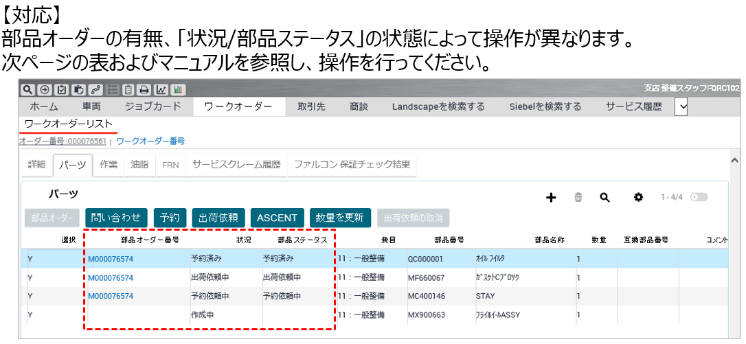Click the scroll-up chevron at panel right
The image size is (746, 344).
click(x=734, y=160)
